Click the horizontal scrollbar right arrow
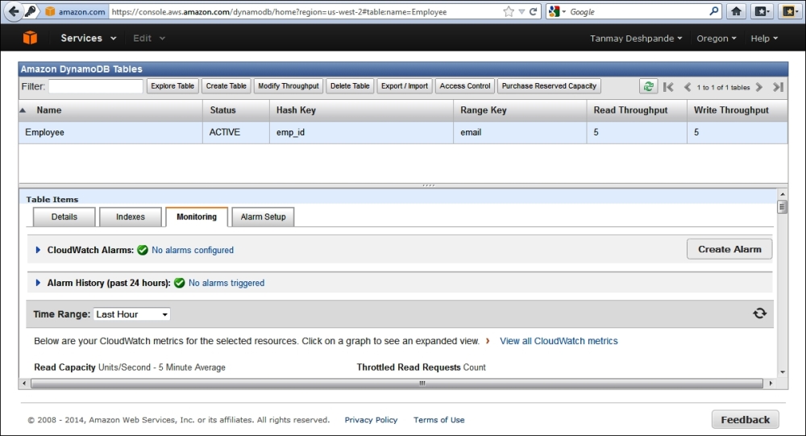This screenshot has width=806, height=436. 771,383
